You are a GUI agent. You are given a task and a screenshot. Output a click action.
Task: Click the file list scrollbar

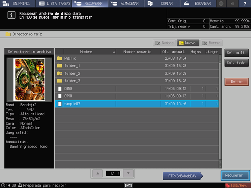(220, 111)
